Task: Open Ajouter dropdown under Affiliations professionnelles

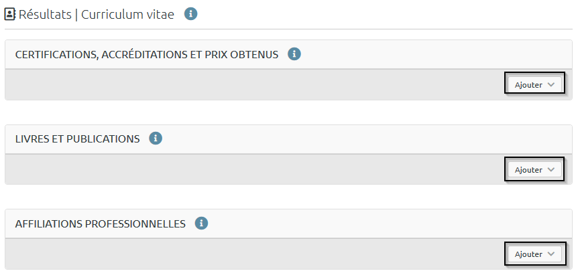Action: (x=534, y=254)
